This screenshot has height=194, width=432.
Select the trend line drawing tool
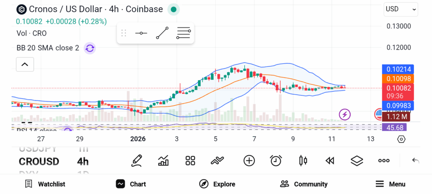click(x=162, y=33)
